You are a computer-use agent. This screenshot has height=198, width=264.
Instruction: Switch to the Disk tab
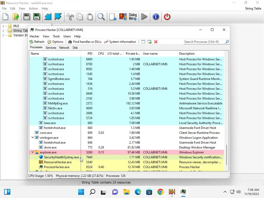(x=75, y=48)
